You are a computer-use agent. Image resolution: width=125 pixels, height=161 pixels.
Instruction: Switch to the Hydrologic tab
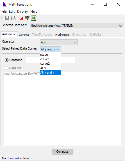click(62, 35)
